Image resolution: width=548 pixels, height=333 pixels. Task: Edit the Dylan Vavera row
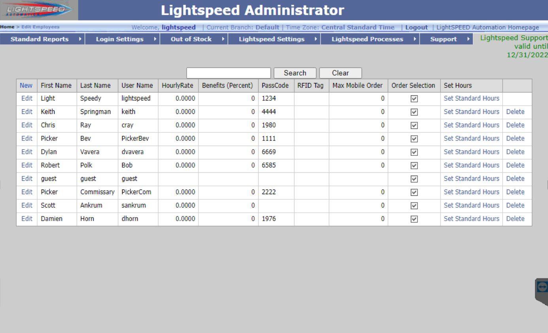pos(27,152)
